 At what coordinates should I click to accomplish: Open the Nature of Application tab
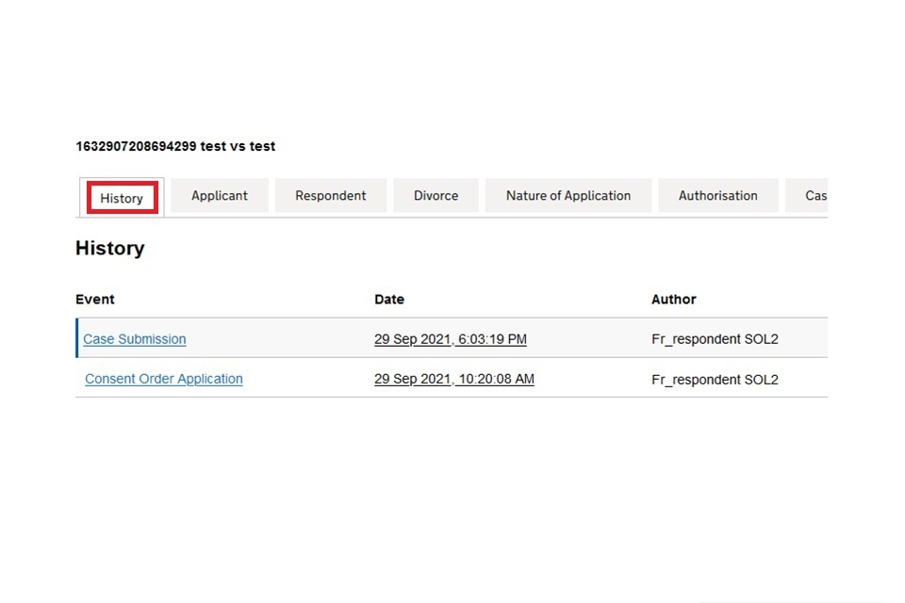coord(568,196)
